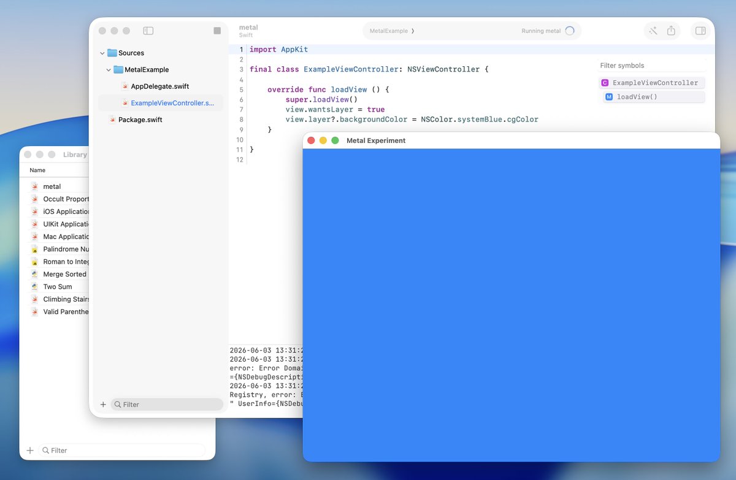Click the blue view in Metal Experiment

pos(511,305)
